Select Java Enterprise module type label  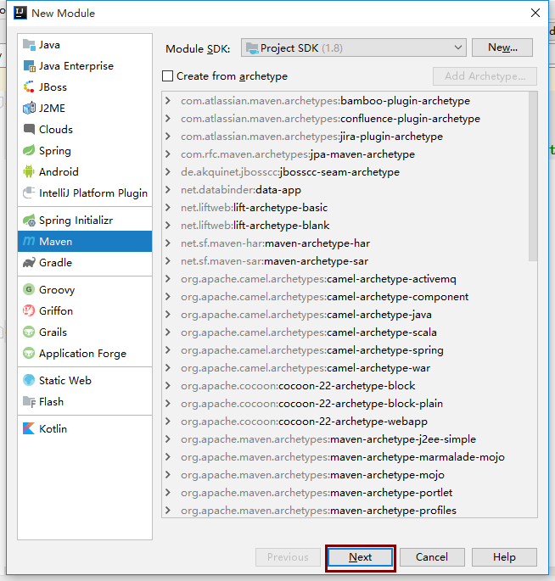76,66
